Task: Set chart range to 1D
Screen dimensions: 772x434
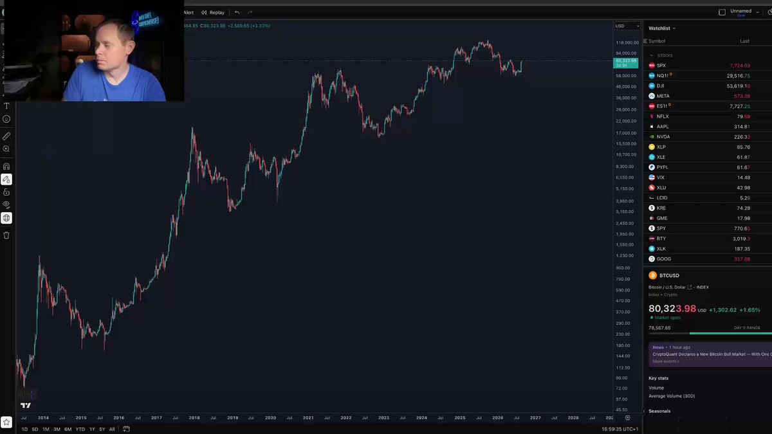Action: pyautogui.click(x=25, y=429)
